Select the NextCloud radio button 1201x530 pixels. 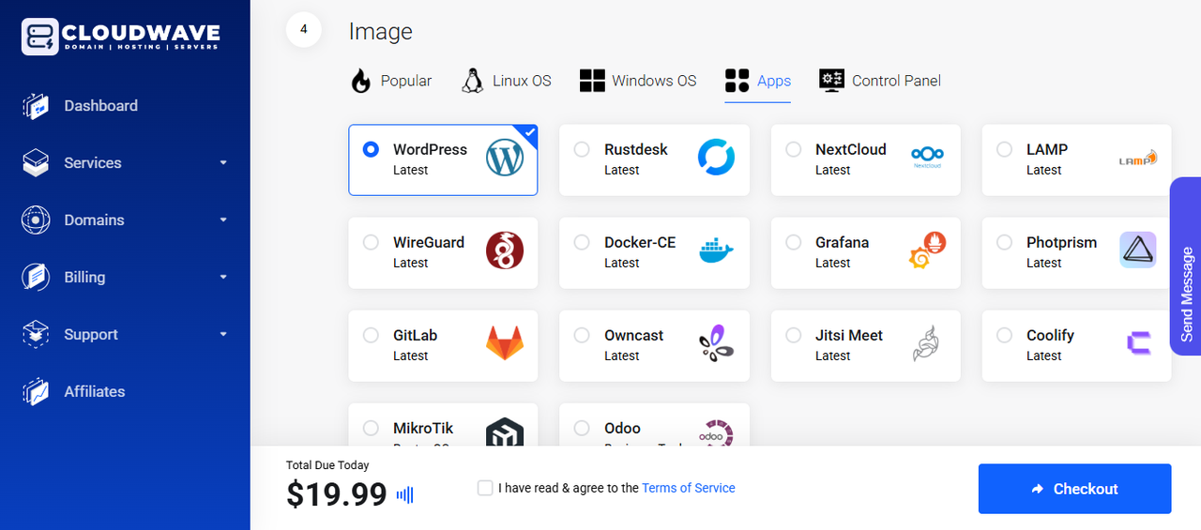[x=794, y=149]
